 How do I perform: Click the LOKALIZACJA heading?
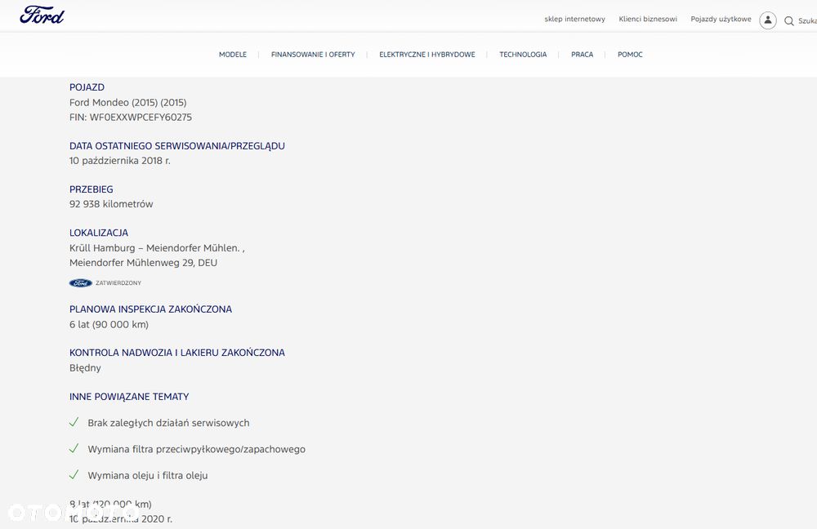point(99,233)
